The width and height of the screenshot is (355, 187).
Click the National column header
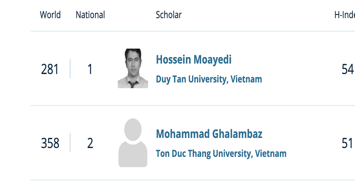tap(90, 15)
